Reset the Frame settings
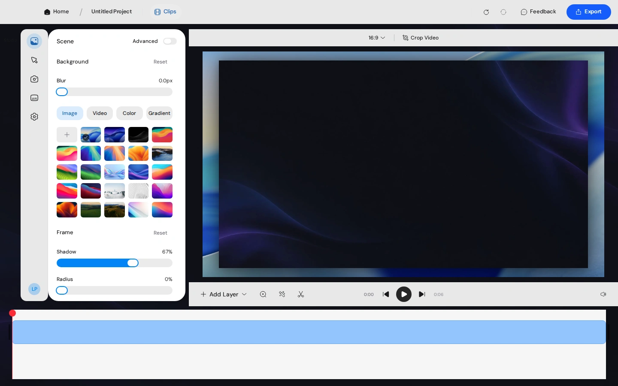 tap(161, 233)
